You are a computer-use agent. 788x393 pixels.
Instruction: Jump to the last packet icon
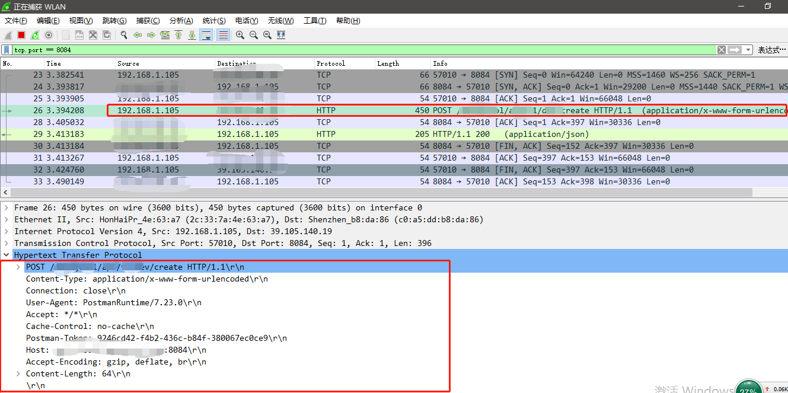click(x=192, y=35)
